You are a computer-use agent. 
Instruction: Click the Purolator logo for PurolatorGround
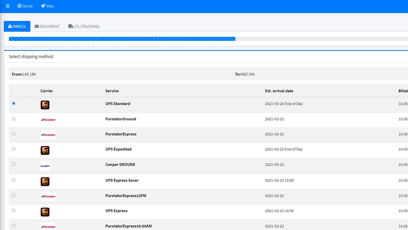pyautogui.click(x=48, y=120)
